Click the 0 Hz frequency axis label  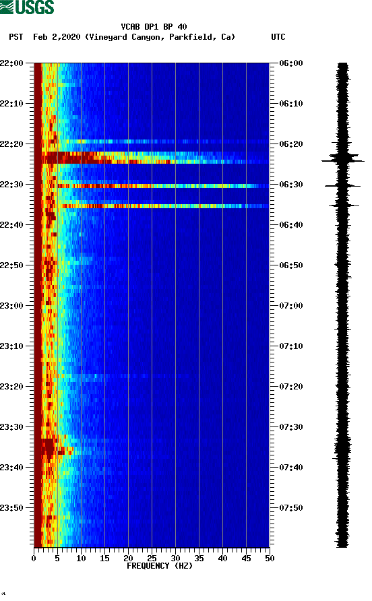coord(34,558)
